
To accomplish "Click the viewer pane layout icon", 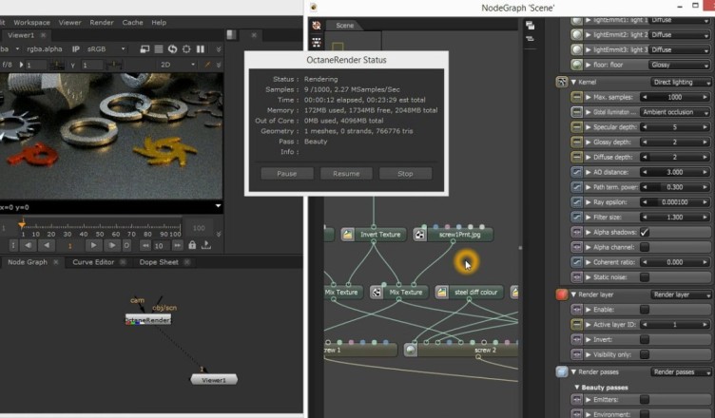I will coord(232,35).
